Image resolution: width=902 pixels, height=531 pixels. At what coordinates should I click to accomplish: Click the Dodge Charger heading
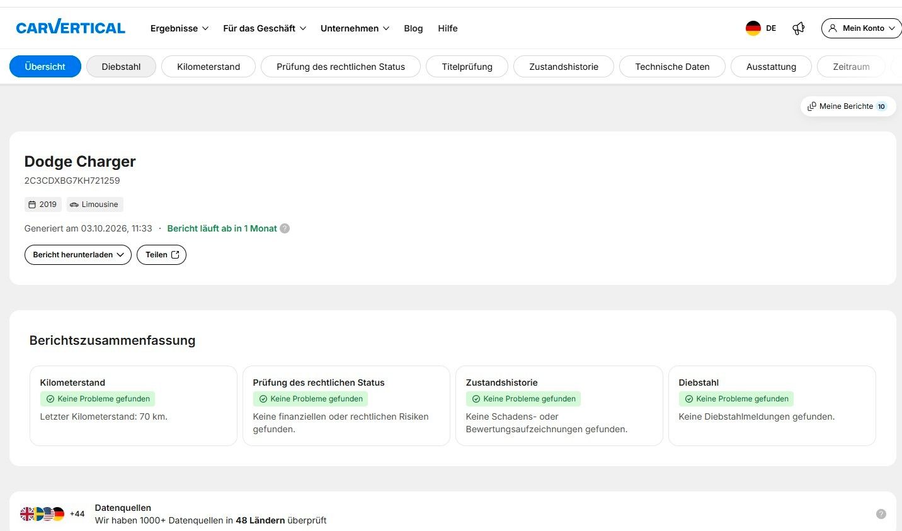click(80, 162)
